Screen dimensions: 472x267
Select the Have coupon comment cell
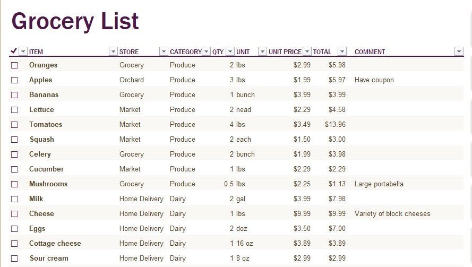point(374,80)
